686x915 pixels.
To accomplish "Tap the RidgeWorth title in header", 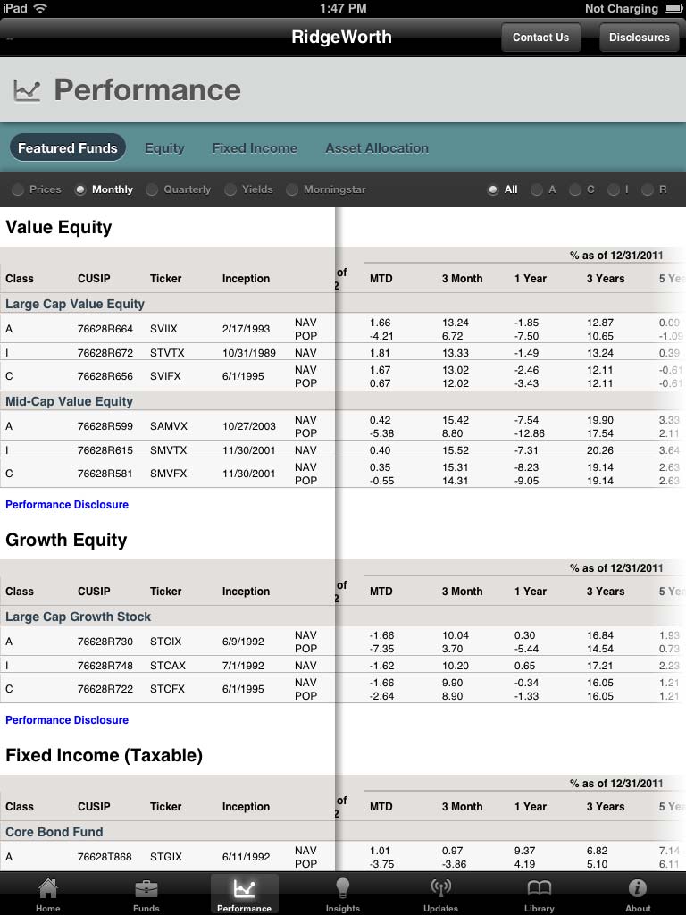I will tap(342, 37).
